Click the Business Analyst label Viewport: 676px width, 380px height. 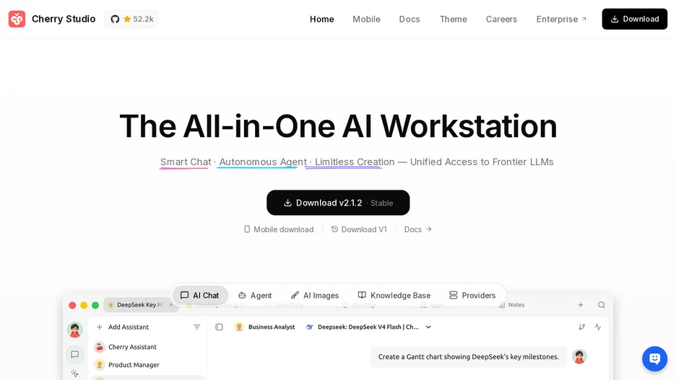(x=272, y=327)
